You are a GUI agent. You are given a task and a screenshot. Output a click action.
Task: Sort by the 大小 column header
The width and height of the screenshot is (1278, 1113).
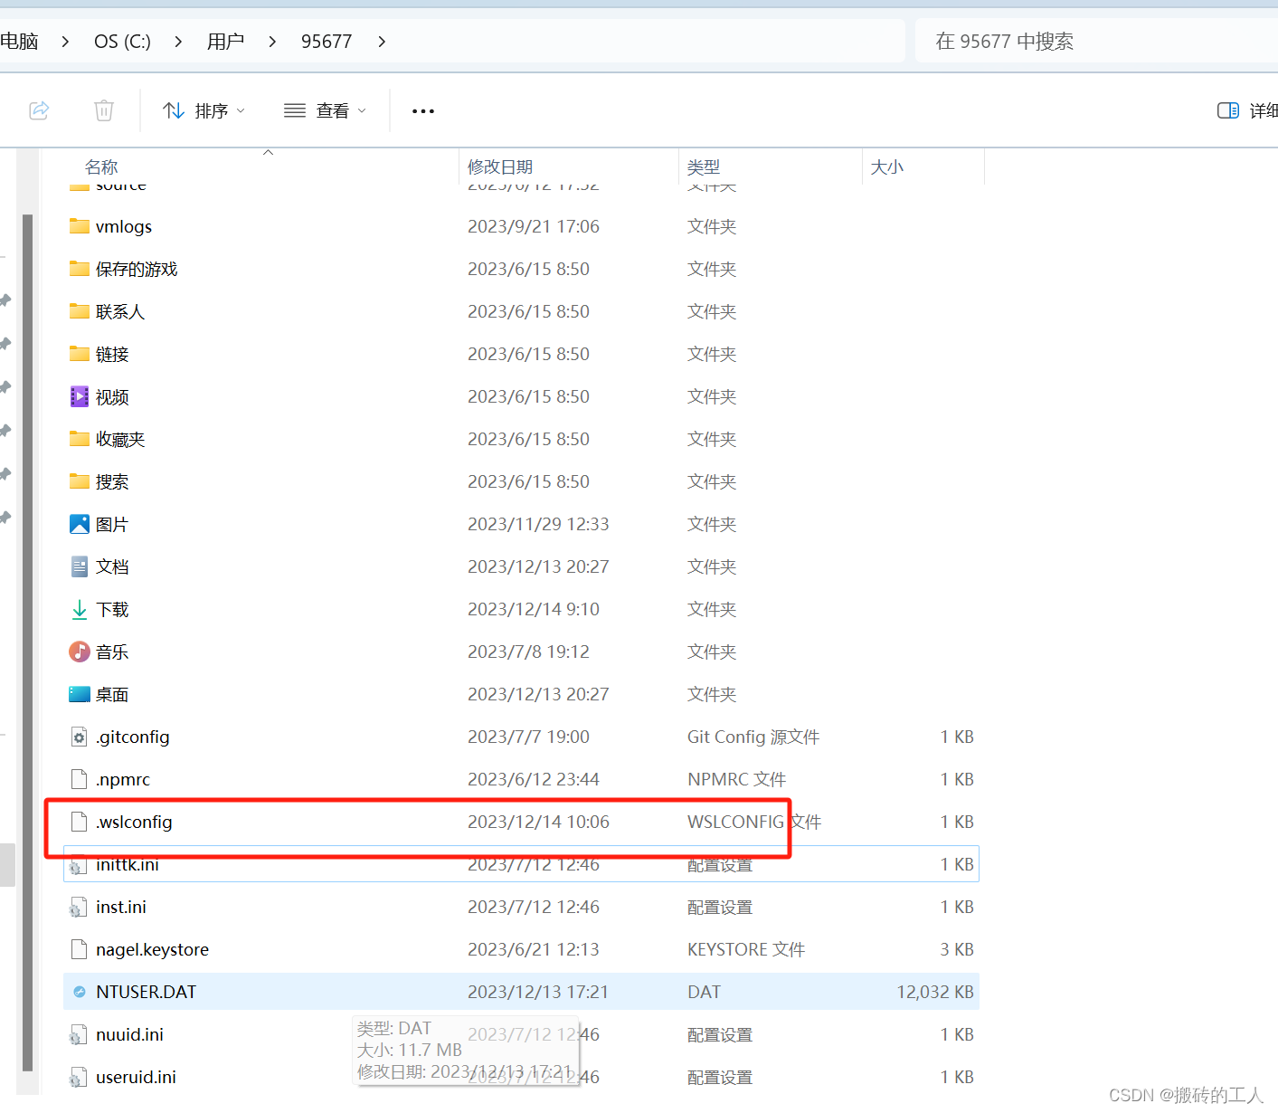tap(886, 166)
